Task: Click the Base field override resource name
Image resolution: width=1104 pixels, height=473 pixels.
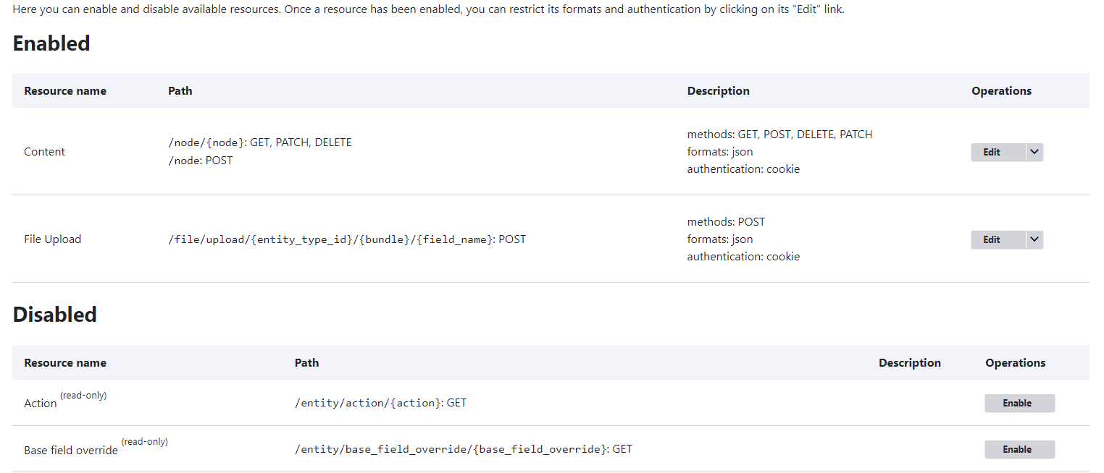Action: coord(71,451)
